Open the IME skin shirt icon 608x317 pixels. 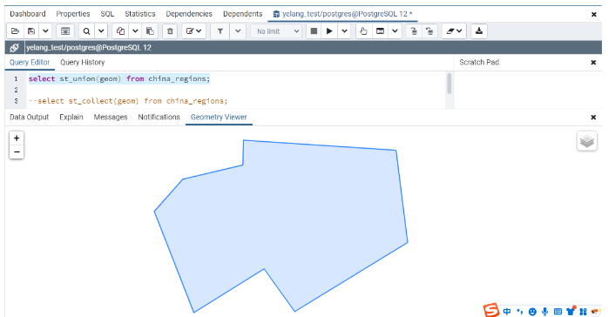coord(571,311)
